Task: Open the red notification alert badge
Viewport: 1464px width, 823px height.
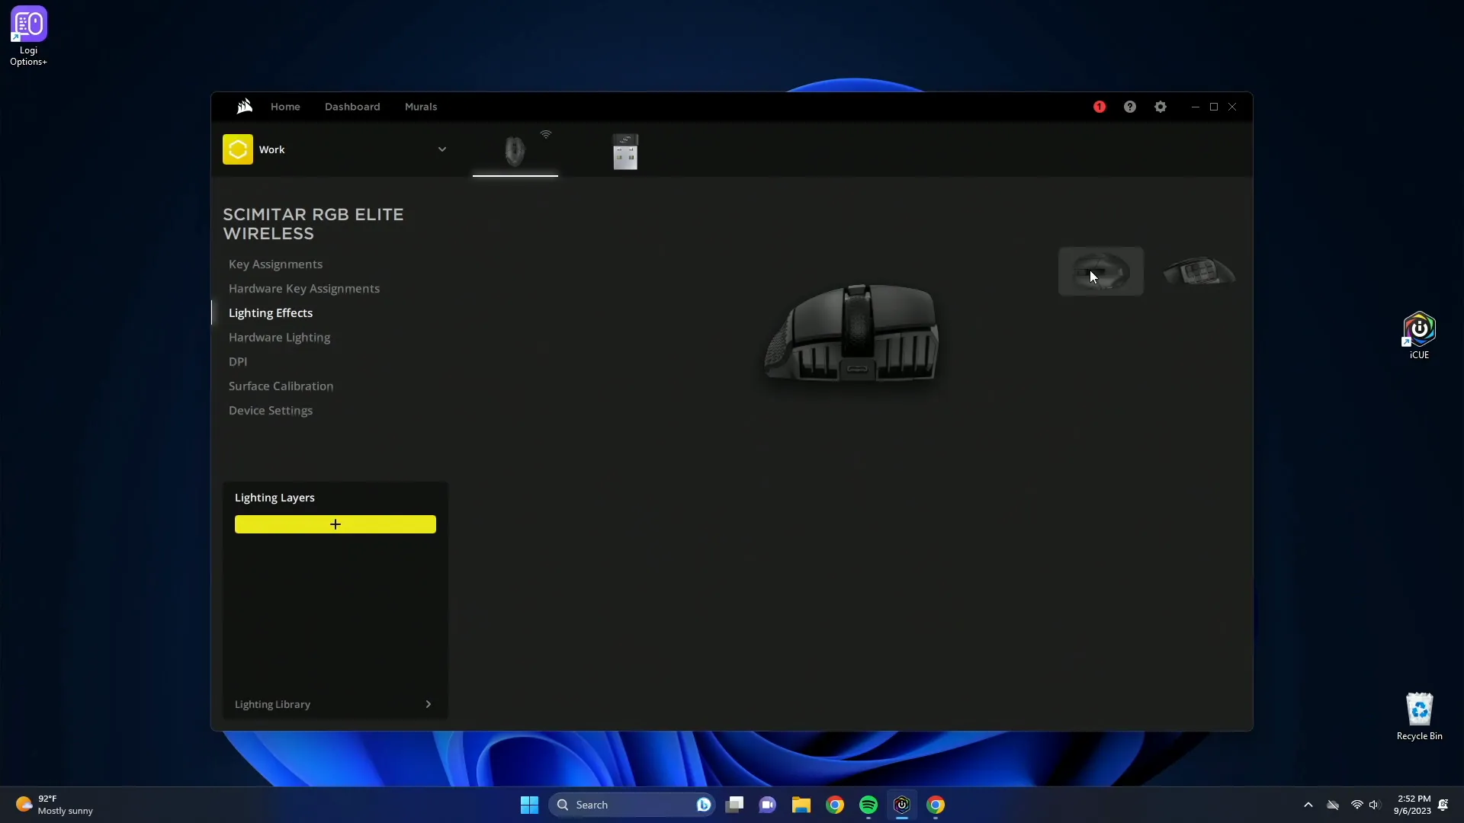Action: (1100, 107)
